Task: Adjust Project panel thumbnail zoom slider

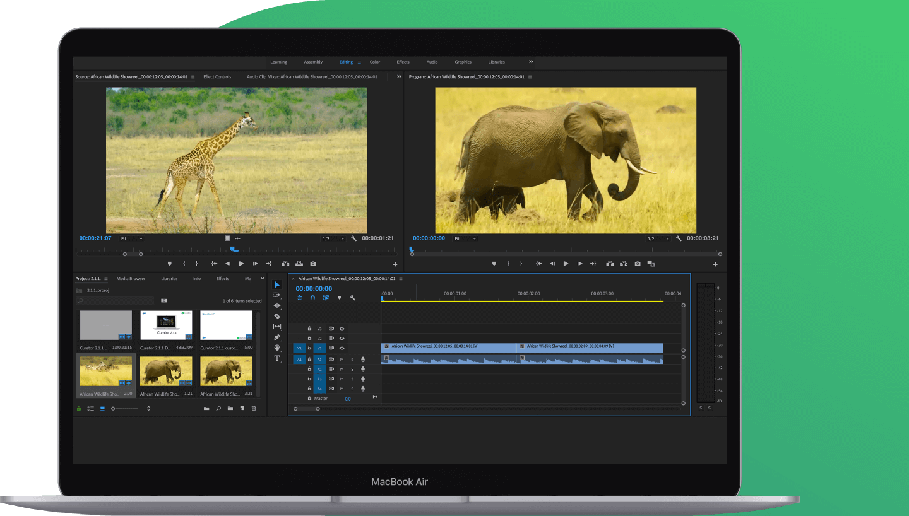Action: pyautogui.click(x=124, y=409)
